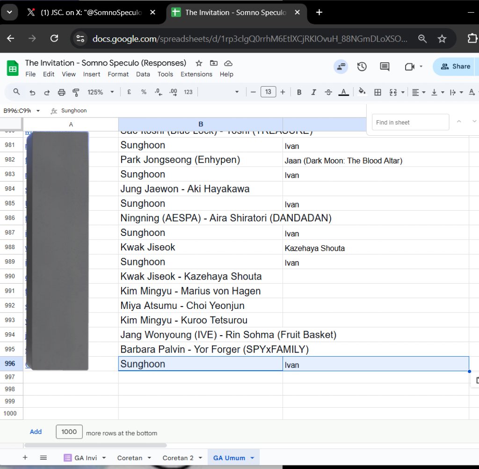Open the Fill color tool

[x=363, y=92]
